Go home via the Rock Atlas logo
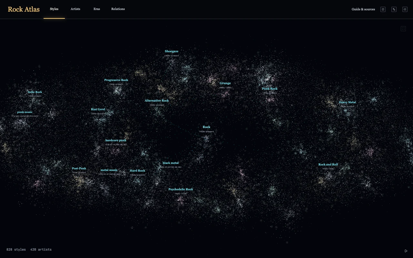Screen dimensions: 413x258 [24, 9]
